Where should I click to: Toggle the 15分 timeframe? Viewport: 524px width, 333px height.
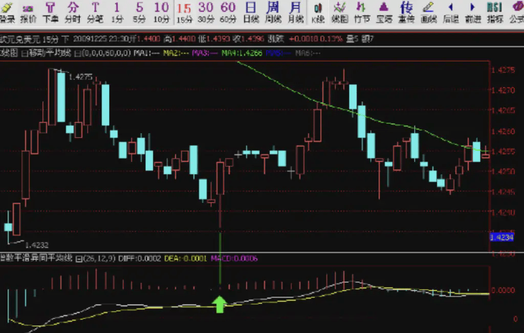click(184, 12)
